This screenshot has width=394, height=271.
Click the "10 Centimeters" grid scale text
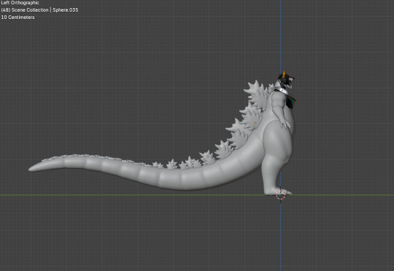click(18, 18)
